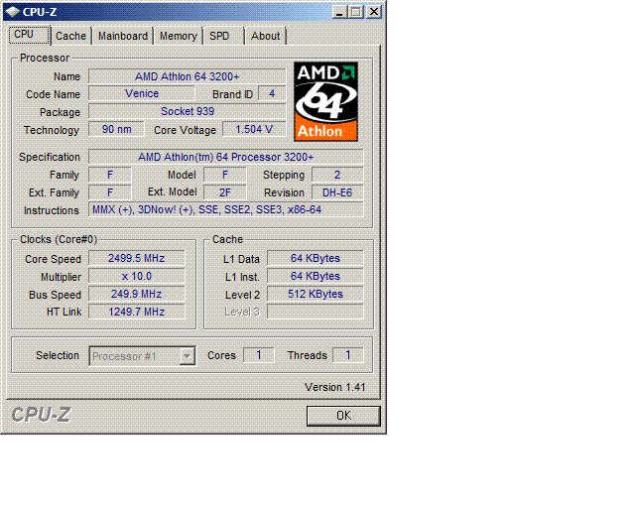Click the Level 2 value 512 KBytes

tap(316, 294)
